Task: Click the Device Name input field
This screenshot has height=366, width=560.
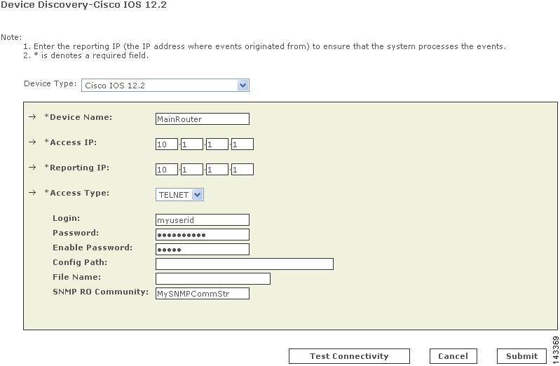Action: point(202,119)
